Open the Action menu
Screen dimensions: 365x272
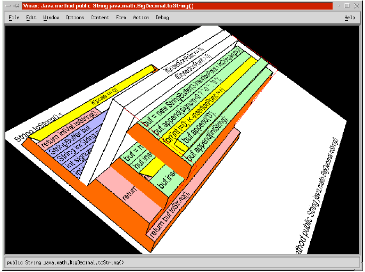[x=140, y=18]
